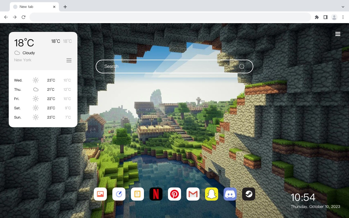Open the browser profile avatar
Viewport: 349px width, 218px height.
point(334,17)
